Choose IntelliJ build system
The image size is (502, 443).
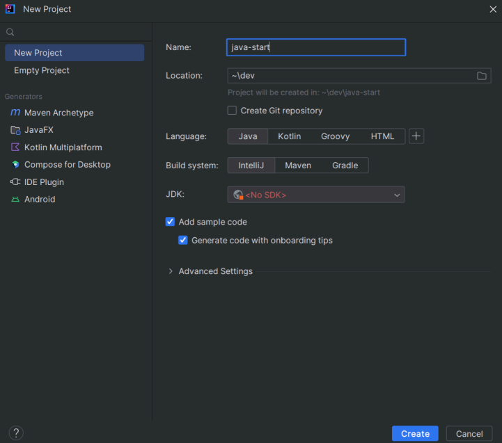251,166
